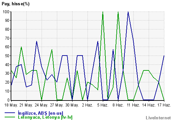The height and width of the screenshot is (121, 173).
Task: Click the green legend line swatch
Action: (10, 117)
